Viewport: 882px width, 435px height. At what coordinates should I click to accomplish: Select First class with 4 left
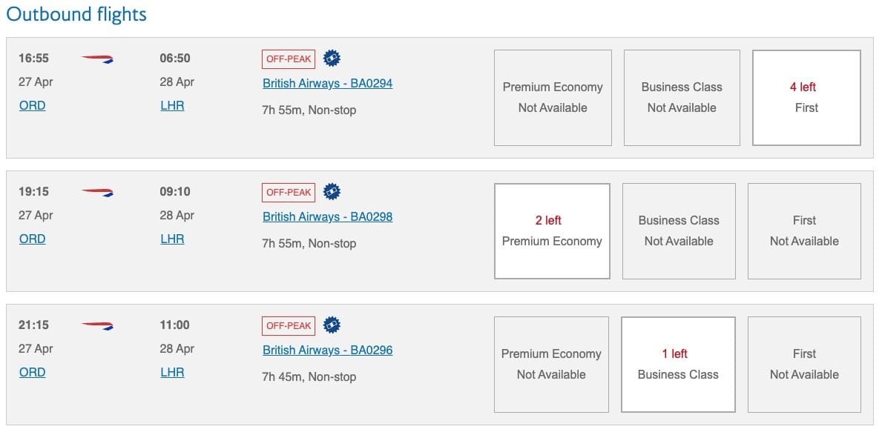(806, 97)
